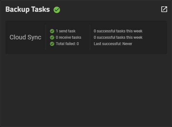The image size is (172, 127).
Task: Click the check icon next to 1 send task
Action: pyautogui.click(x=52, y=31)
